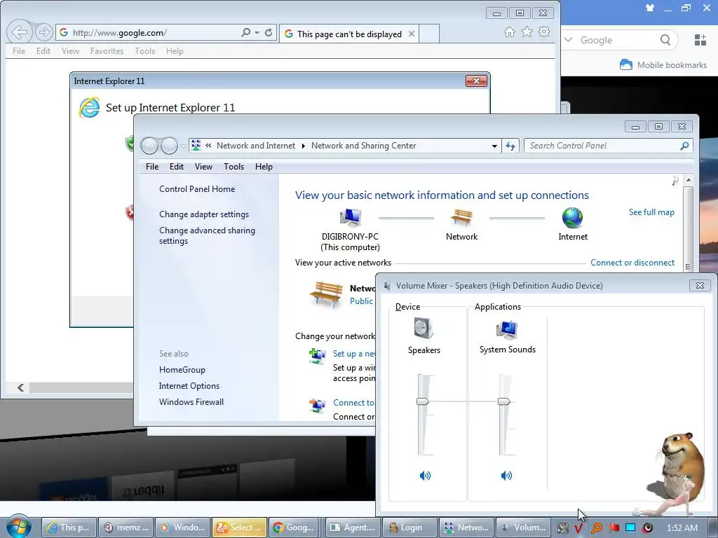This screenshot has height=538, width=718.
Task: Click the Internet Explorer forward arrow button
Action: (x=44, y=32)
